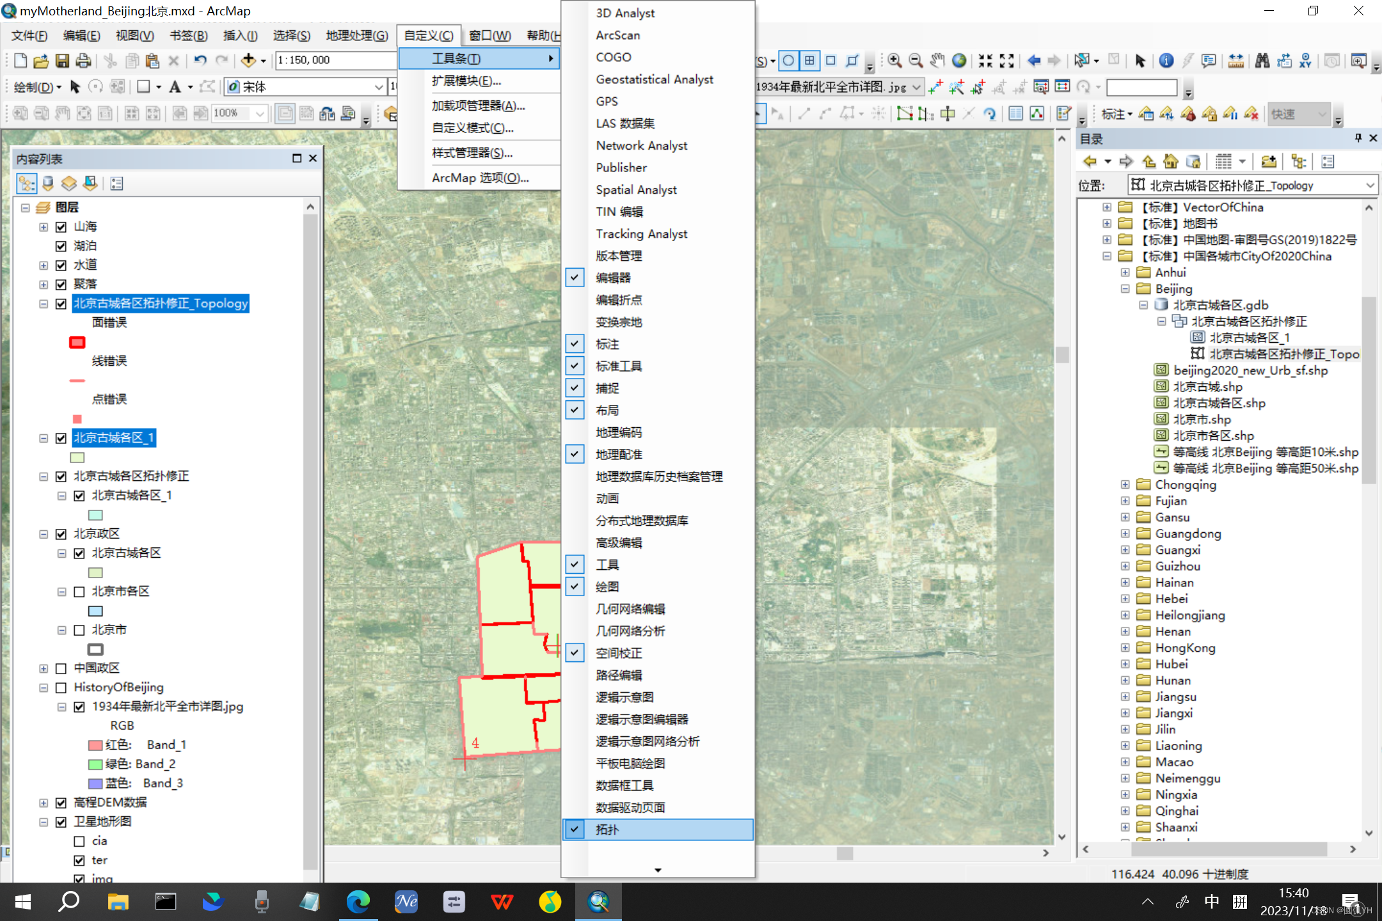Click the Find binoculars icon

click(1262, 60)
